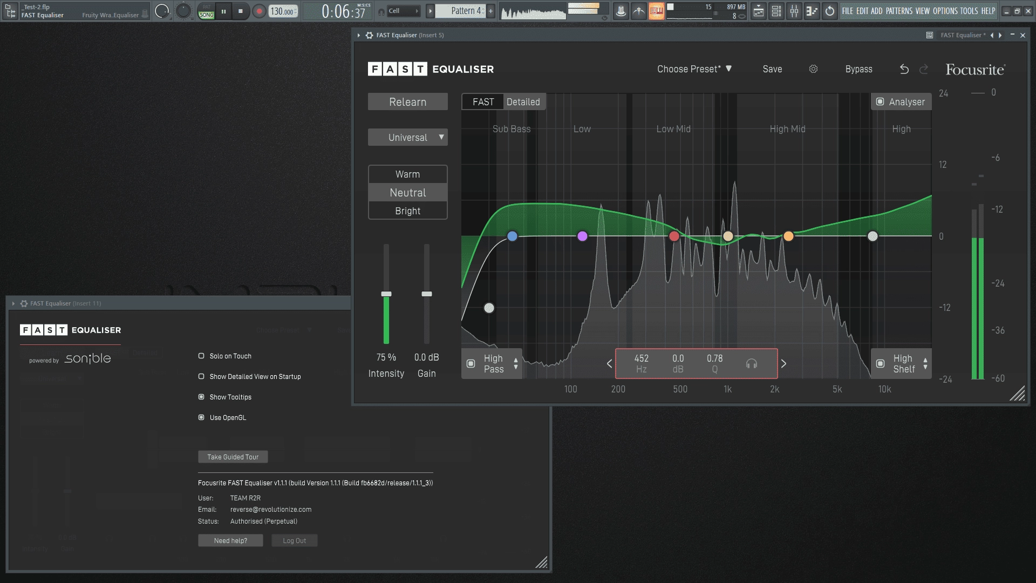The height and width of the screenshot is (583, 1036).
Task: Switch to the Detailed view tab
Action: 523,101
